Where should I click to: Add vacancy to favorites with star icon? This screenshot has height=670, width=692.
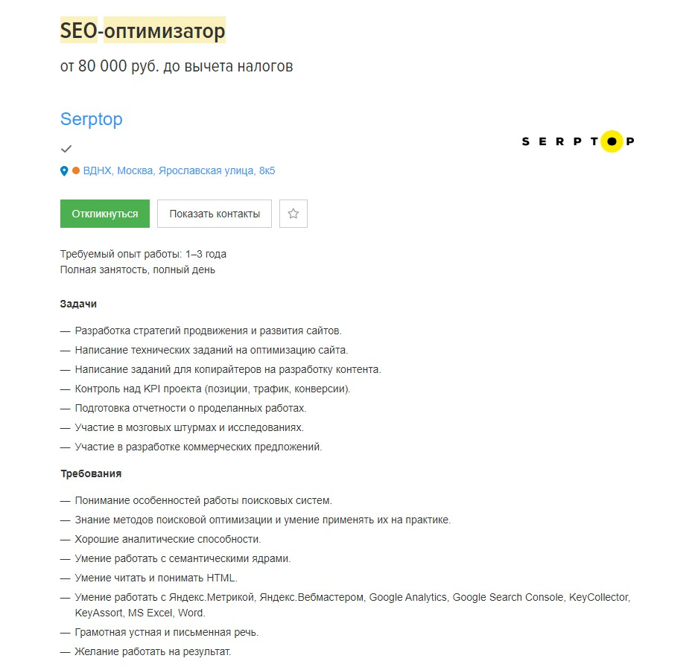tap(293, 214)
